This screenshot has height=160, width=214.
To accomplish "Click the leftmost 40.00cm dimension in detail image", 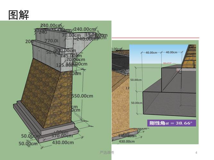I will tap(151, 52).
